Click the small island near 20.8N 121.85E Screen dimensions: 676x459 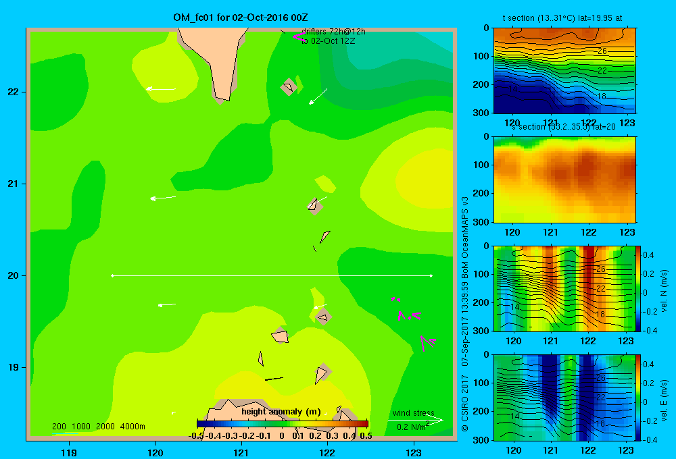point(315,206)
